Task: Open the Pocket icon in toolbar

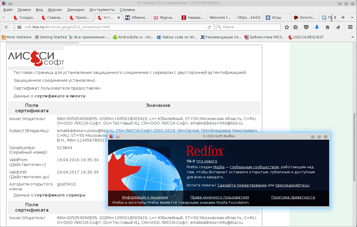Action: (x=306, y=27)
